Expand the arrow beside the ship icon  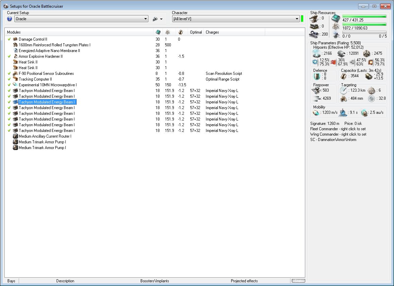click(161, 19)
